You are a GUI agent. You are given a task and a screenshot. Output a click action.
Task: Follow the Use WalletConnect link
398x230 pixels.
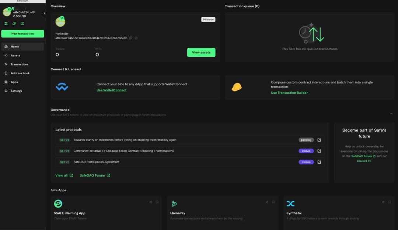[111, 90]
